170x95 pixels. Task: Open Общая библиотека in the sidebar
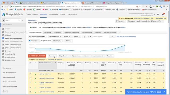pyautogui.click(x=9, y=82)
